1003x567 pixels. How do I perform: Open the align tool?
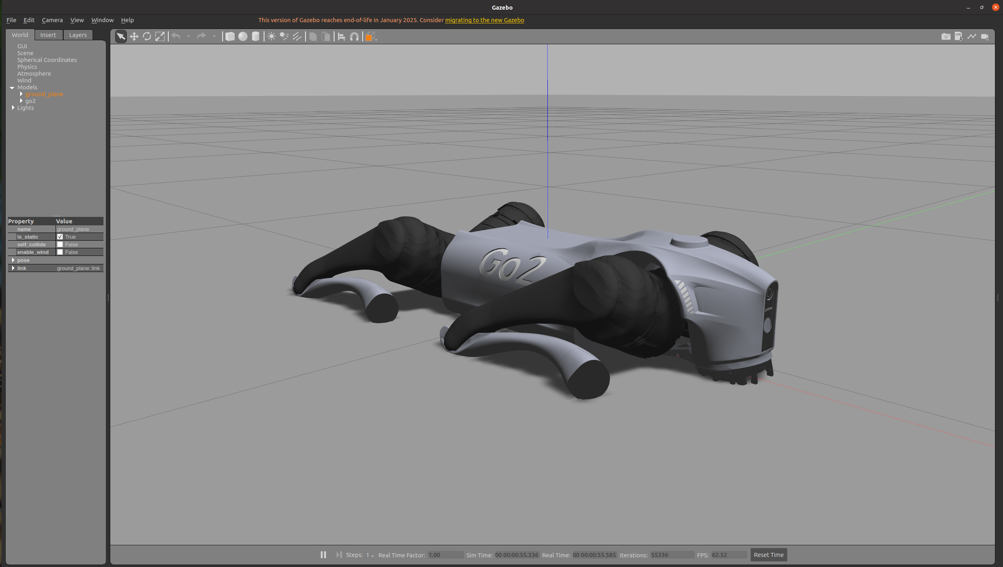tap(342, 37)
